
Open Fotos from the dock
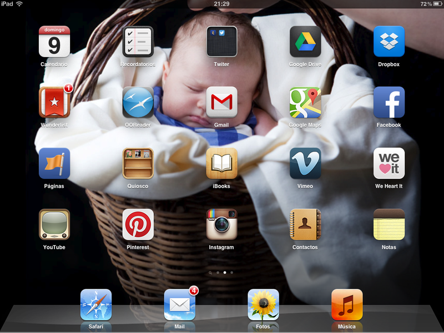coord(263,305)
